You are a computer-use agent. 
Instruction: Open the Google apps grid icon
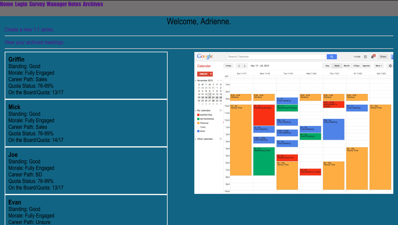pyautogui.click(x=365, y=57)
